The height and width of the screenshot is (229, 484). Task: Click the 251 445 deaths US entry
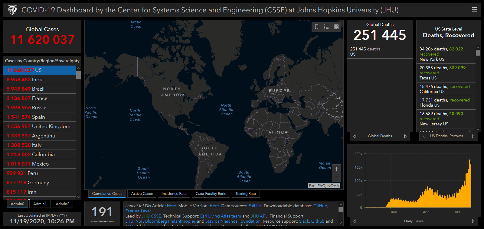pos(380,51)
